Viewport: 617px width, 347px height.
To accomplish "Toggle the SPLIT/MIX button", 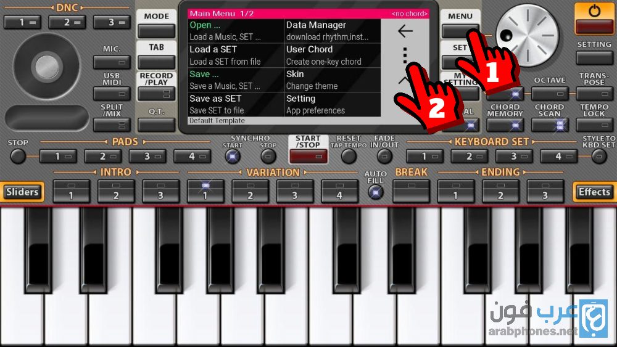I will click(112, 125).
